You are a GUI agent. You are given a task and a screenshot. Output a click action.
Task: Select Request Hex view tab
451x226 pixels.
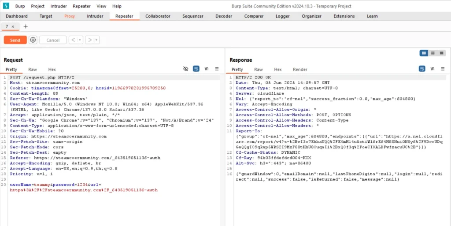click(52, 69)
